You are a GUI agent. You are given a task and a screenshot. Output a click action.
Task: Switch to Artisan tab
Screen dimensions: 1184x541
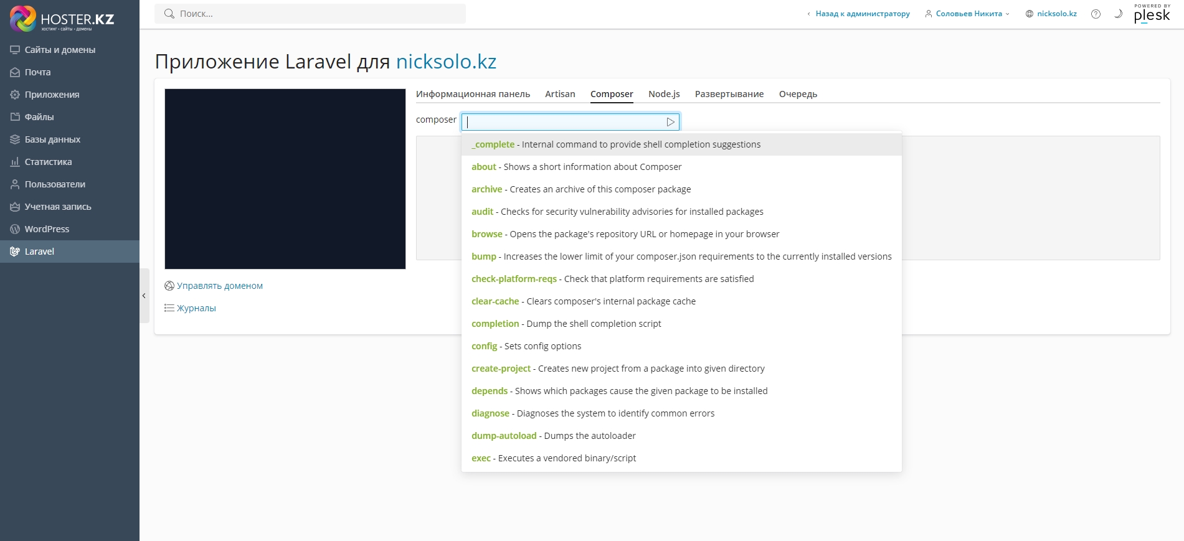coord(560,94)
